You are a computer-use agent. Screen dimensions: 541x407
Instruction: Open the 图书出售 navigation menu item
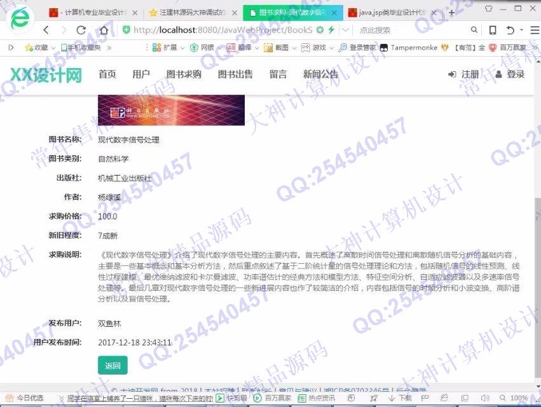(x=235, y=74)
